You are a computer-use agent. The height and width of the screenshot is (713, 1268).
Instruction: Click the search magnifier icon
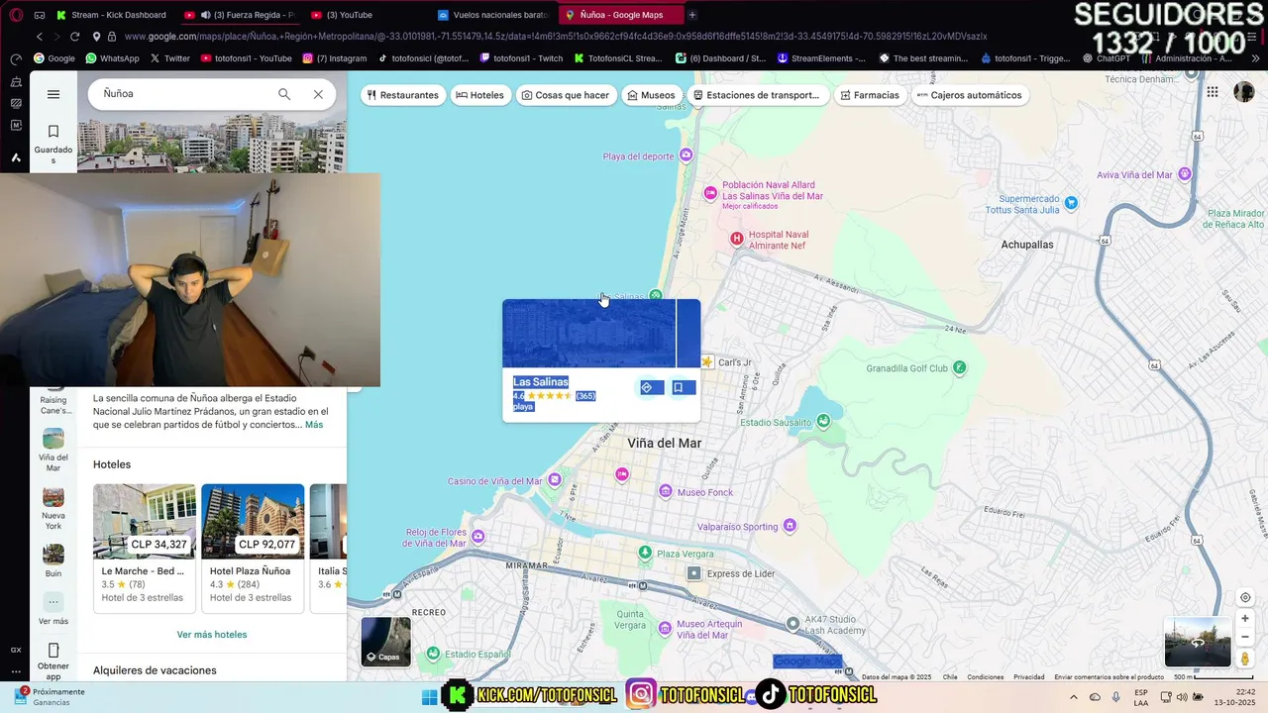pyautogui.click(x=284, y=94)
